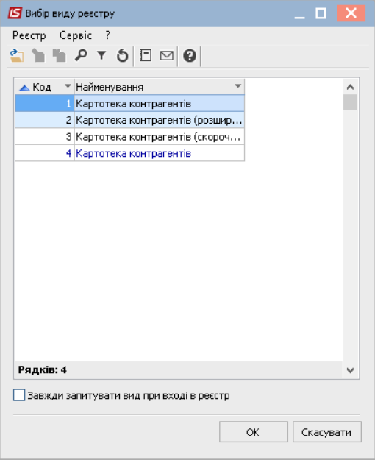Expand the Найменування column filter dropdown
The image size is (375, 460).
tap(238, 86)
